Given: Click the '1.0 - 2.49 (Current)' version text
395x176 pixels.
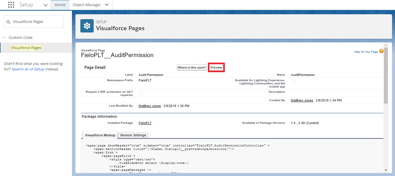Looking at the screenshot, I should tap(305, 123).
